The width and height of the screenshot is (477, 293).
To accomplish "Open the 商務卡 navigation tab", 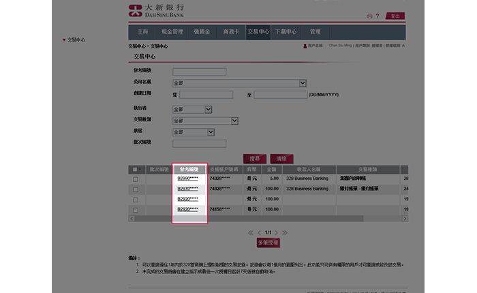I will [231, 32].
